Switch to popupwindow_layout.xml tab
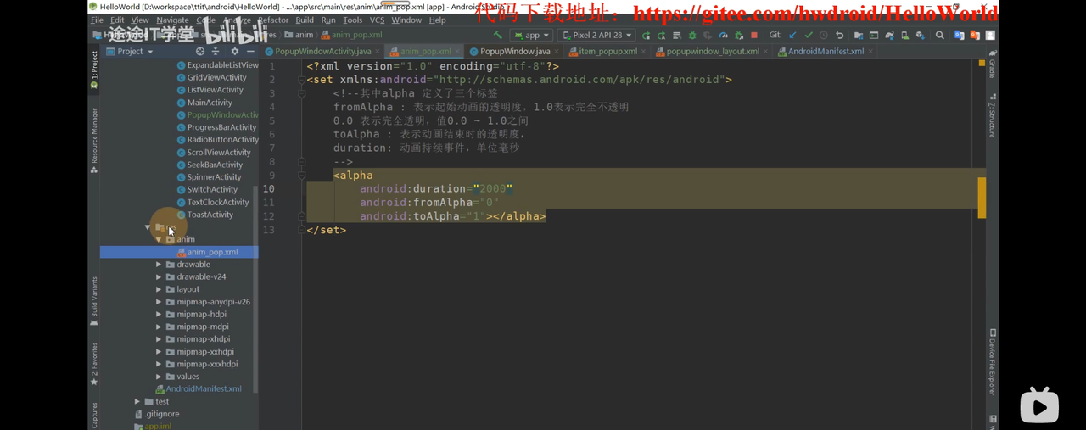The image size is (1086, 430). 713,51
